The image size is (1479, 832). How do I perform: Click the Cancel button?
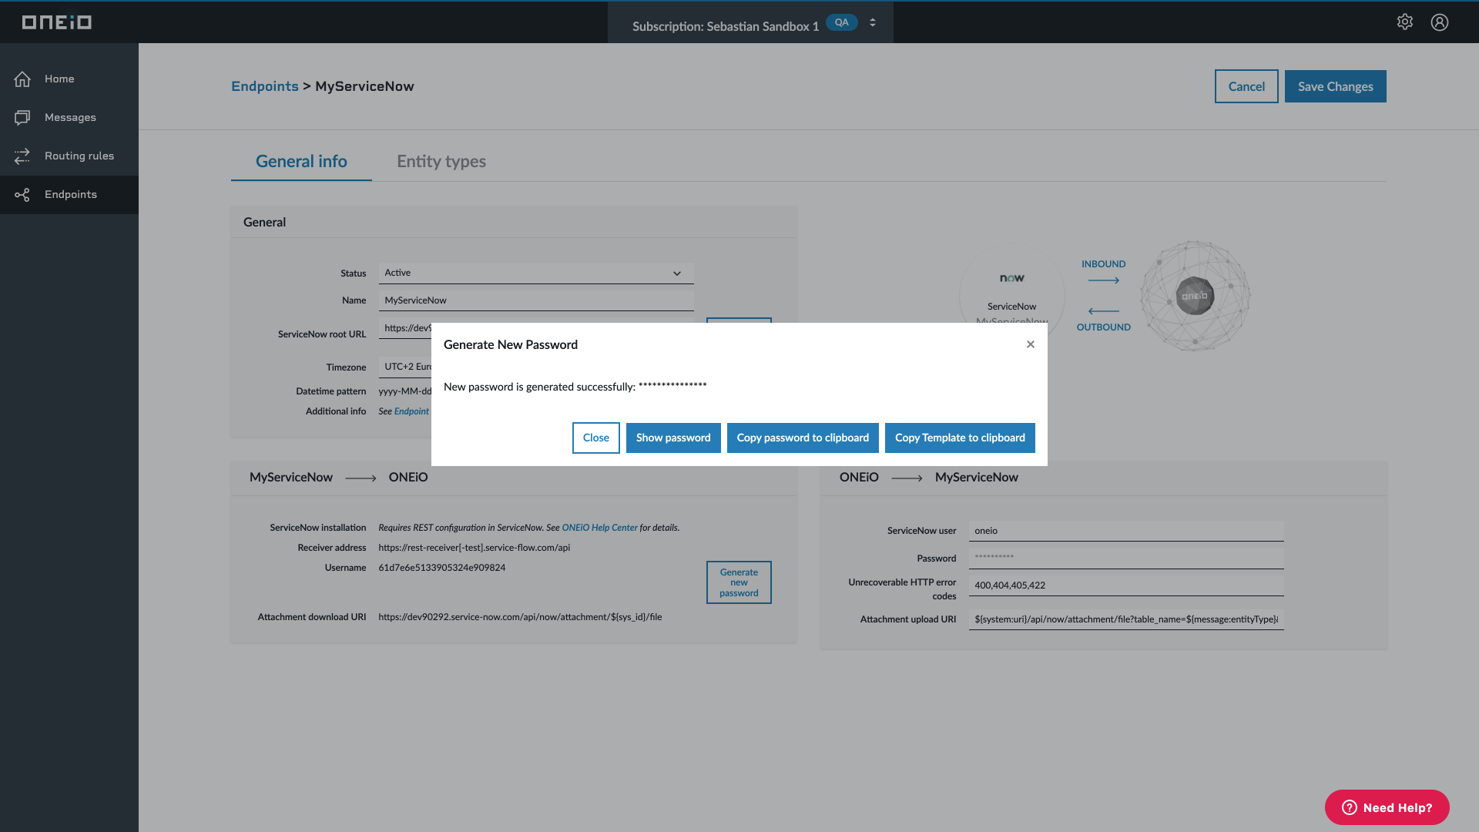(x=1246, y=86)
